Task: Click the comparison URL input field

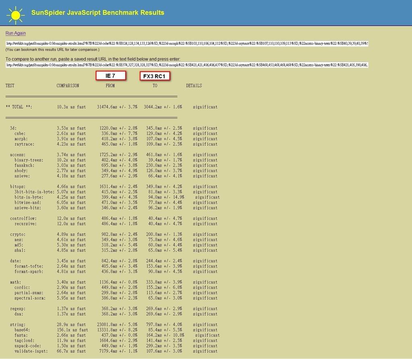Action: click(187, 65)
